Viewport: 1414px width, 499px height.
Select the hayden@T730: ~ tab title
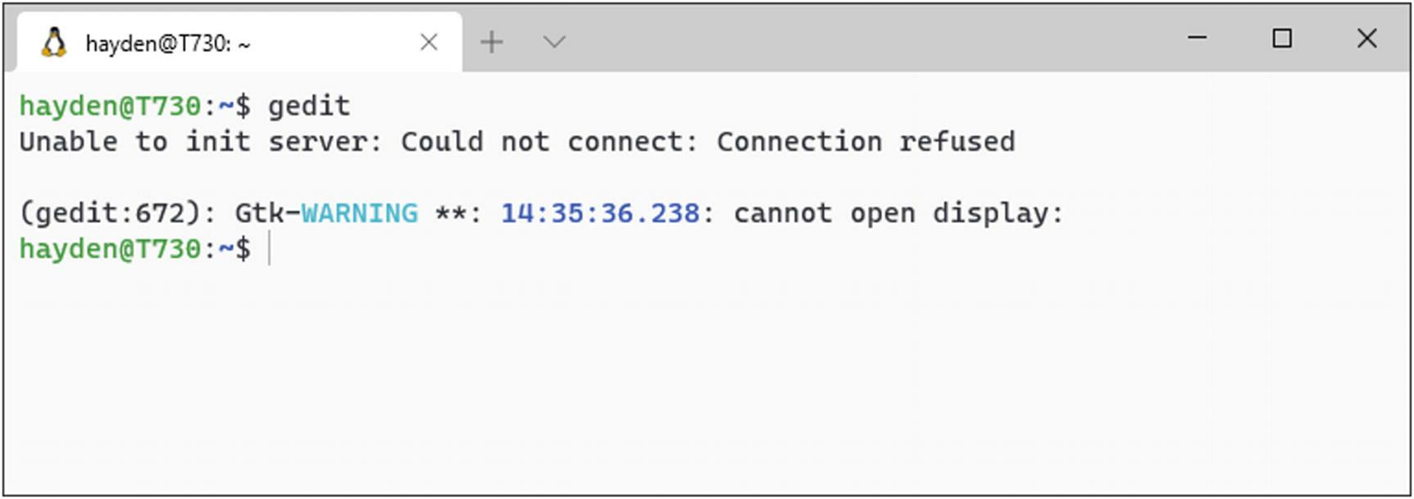[167, 43]
